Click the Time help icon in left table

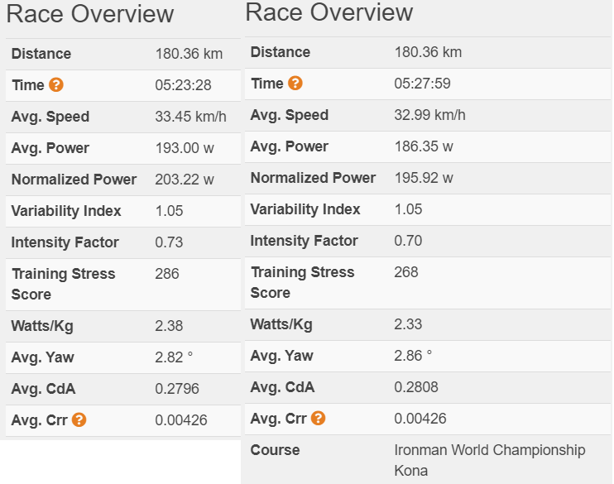56,84
